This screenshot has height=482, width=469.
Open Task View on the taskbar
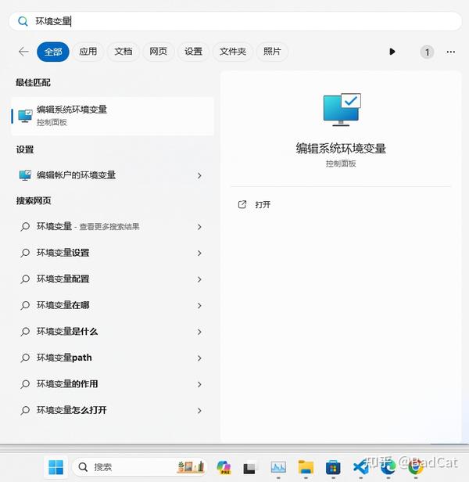click(249, 468)
